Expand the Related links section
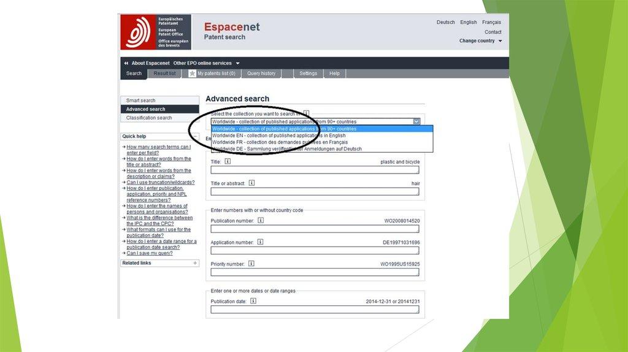This screenshot has height=352, width=628. pos(195,263)
